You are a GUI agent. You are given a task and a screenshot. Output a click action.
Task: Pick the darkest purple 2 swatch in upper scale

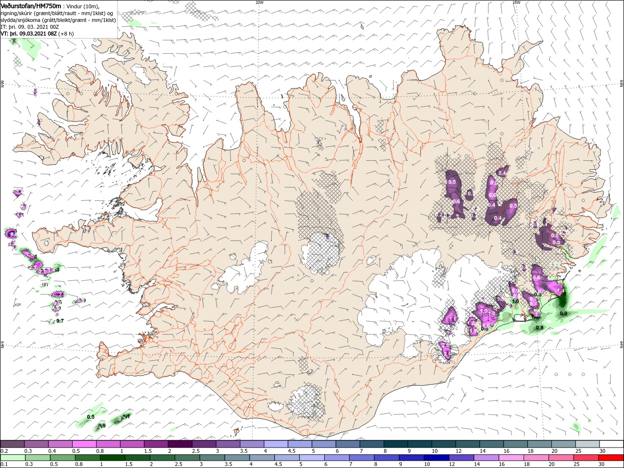[180, 444]
